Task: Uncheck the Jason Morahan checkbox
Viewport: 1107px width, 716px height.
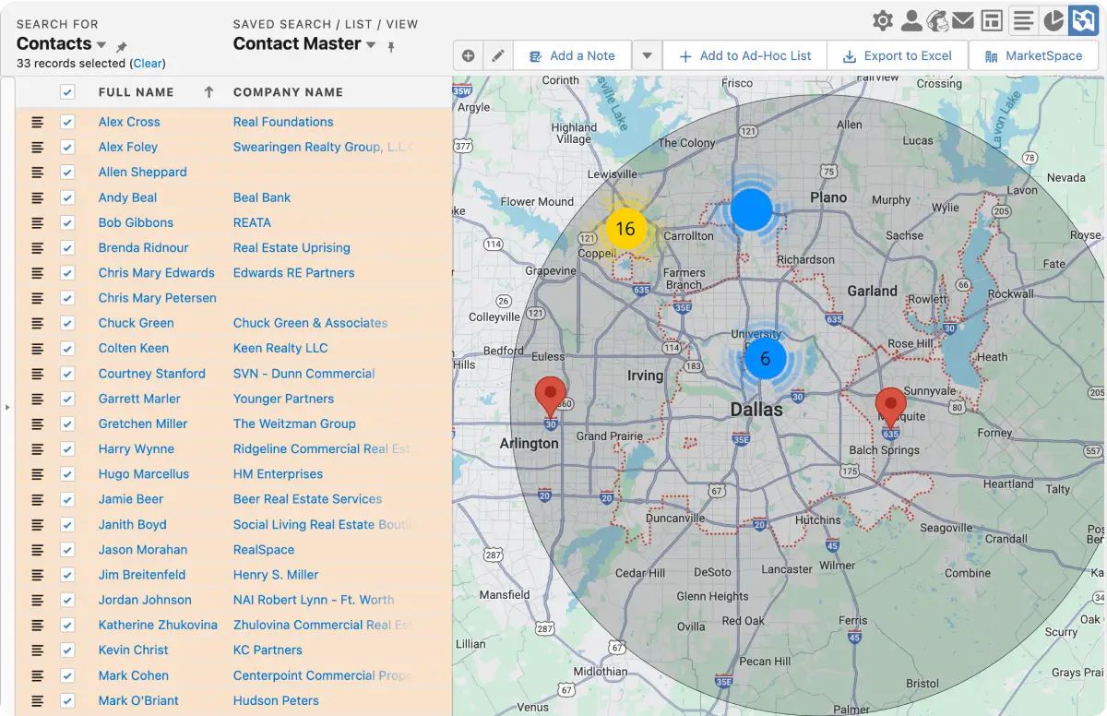Action: click(66, 549)
